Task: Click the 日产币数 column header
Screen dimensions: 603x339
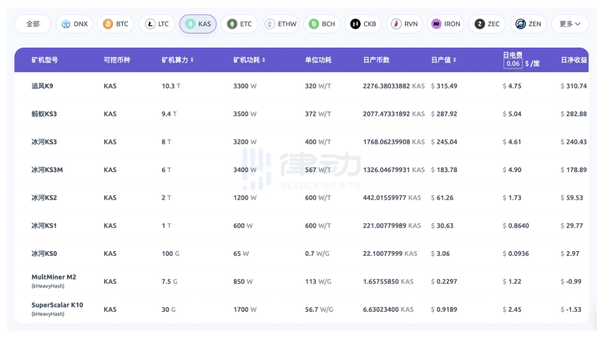Action: click(x=376, y=60)
